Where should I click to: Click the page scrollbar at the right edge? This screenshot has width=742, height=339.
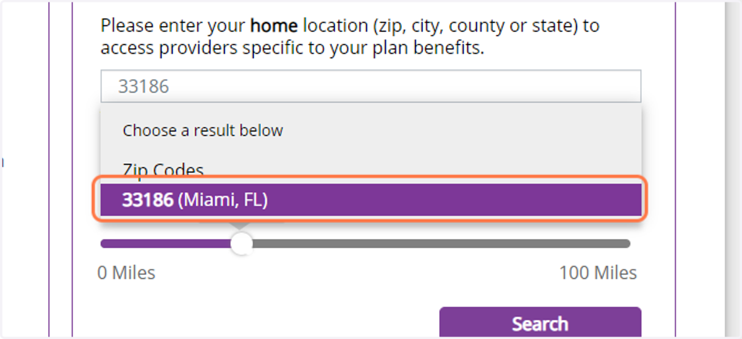(x=733, y=169)
